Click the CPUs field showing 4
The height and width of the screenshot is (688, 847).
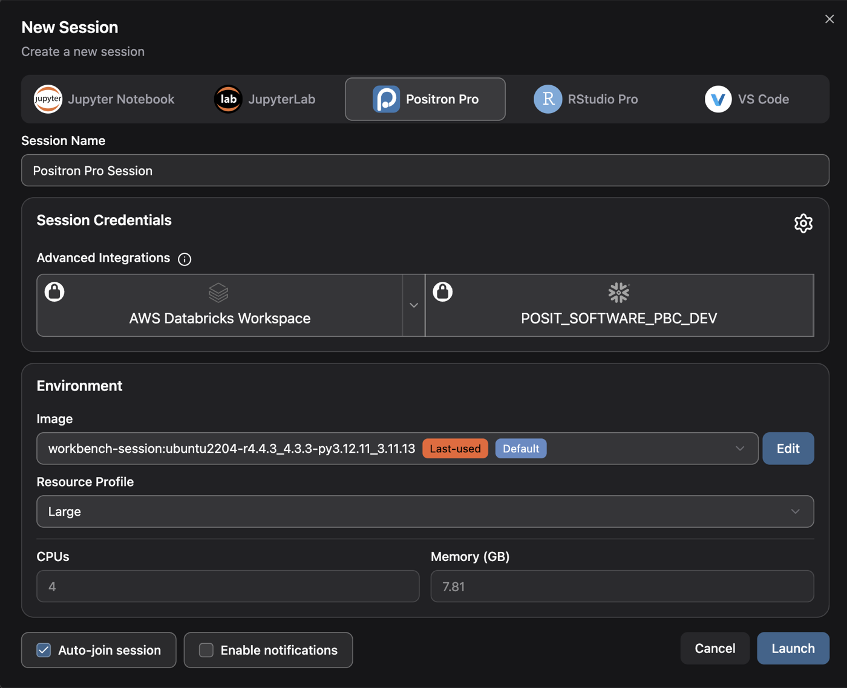[x=228, y=586]
